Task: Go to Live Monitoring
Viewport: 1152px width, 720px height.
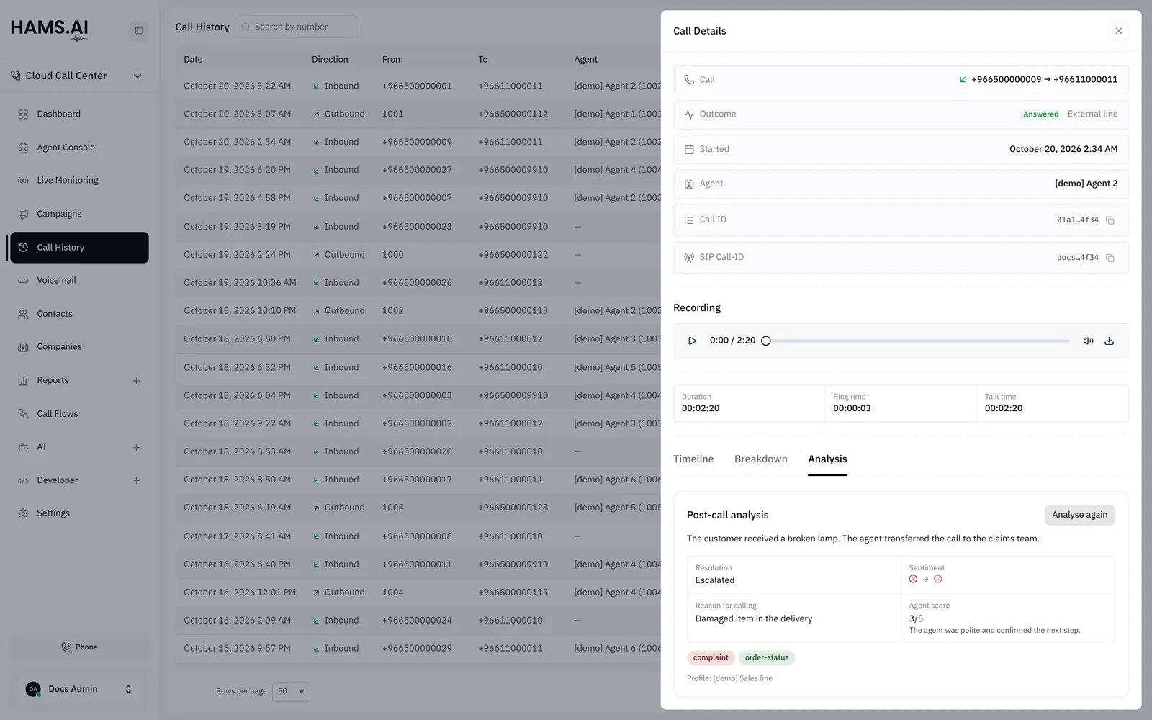Action: 79,181
